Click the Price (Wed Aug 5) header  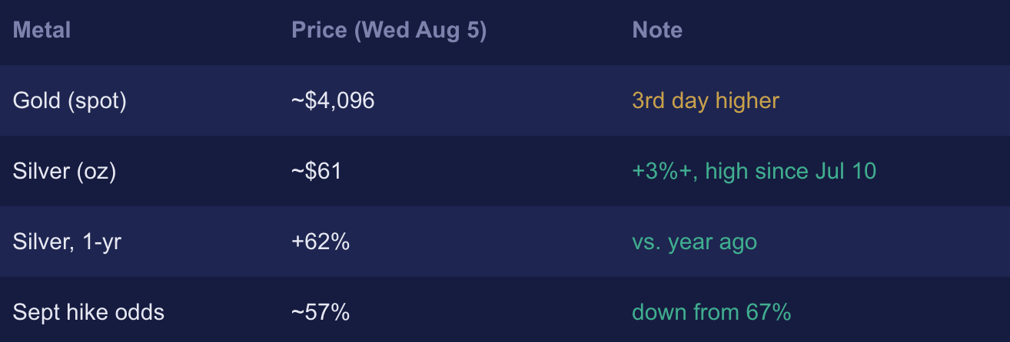click(x=389, y=31)
